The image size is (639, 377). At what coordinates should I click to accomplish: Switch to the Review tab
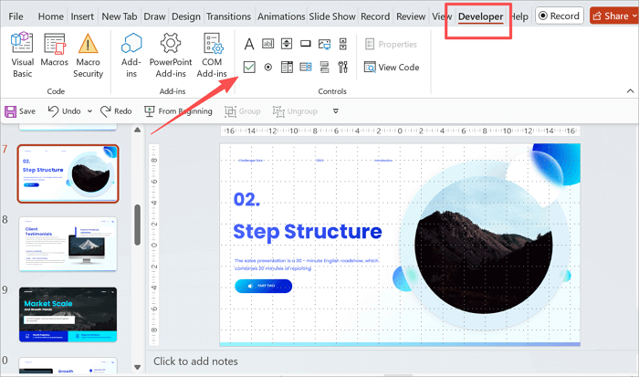(x=411, y=16)
